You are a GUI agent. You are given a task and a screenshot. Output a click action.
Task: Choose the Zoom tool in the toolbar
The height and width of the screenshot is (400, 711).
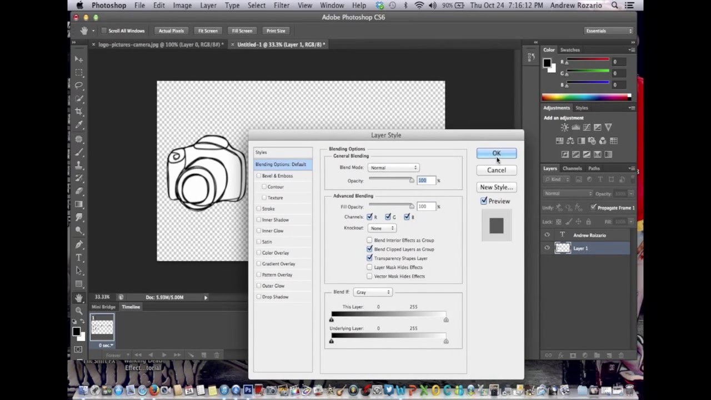coord(79,311)
